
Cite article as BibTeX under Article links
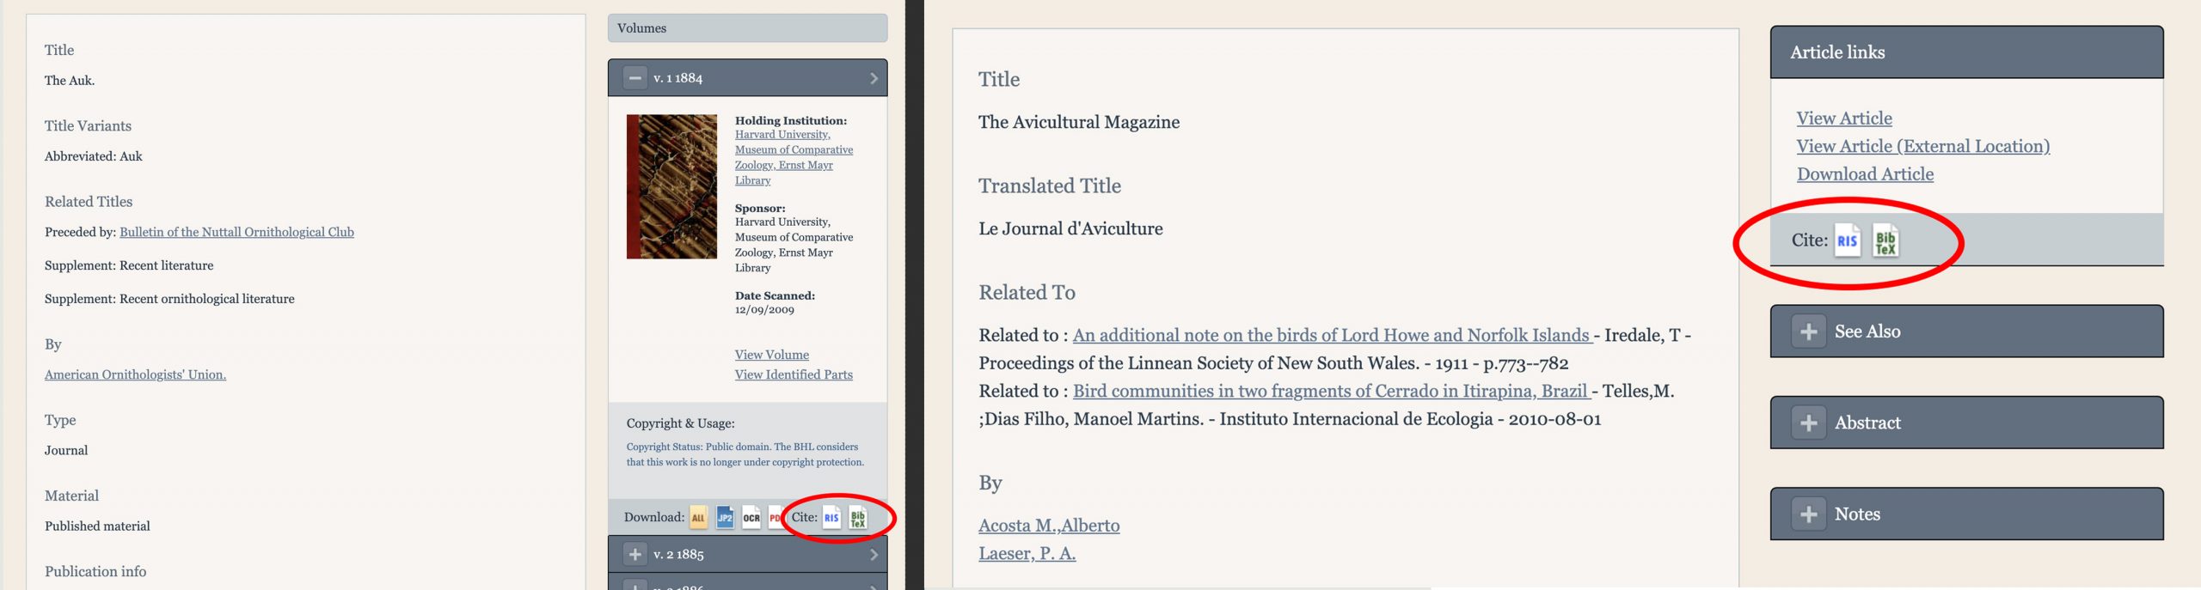tap(1885, 240)
